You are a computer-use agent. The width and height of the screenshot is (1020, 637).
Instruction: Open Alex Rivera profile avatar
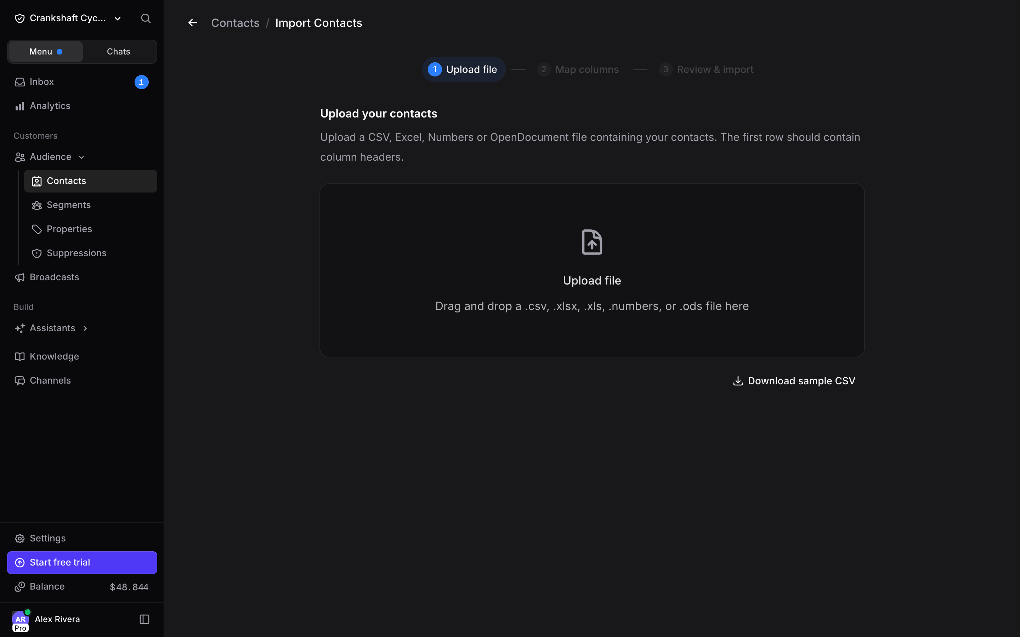click(20, 620)
